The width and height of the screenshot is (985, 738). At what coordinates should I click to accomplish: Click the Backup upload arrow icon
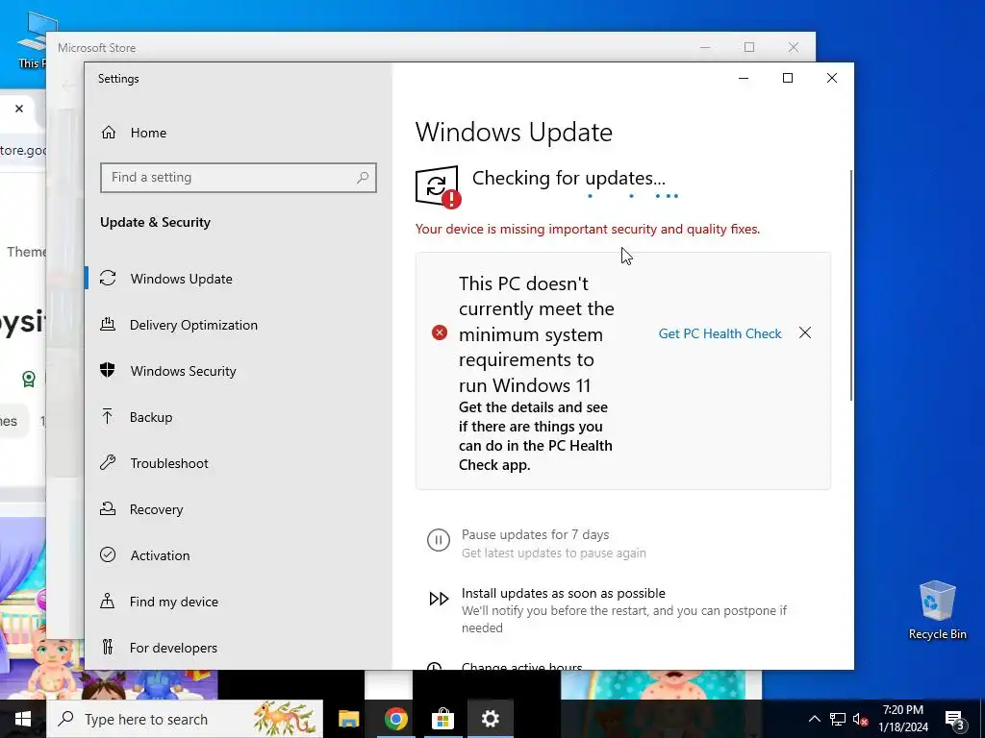[108, 417]
